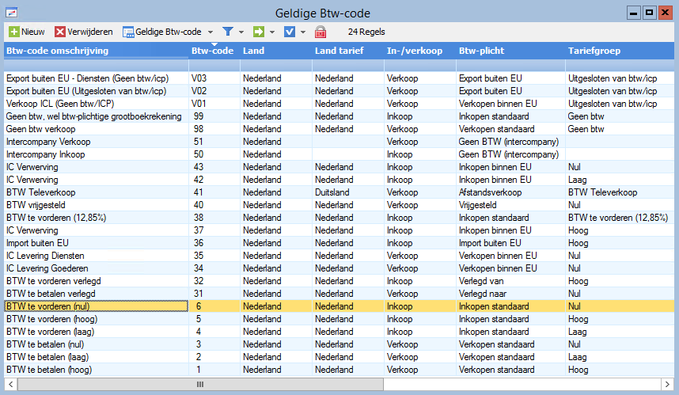Sort by Btw-code omschrijving column header
Screen dimensions: 679x395
pyautogui.click(x=96, y=51)
